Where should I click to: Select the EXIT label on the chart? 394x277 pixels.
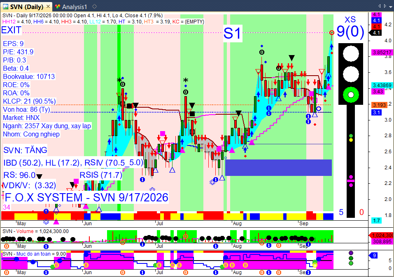click(x=11, y=30)
